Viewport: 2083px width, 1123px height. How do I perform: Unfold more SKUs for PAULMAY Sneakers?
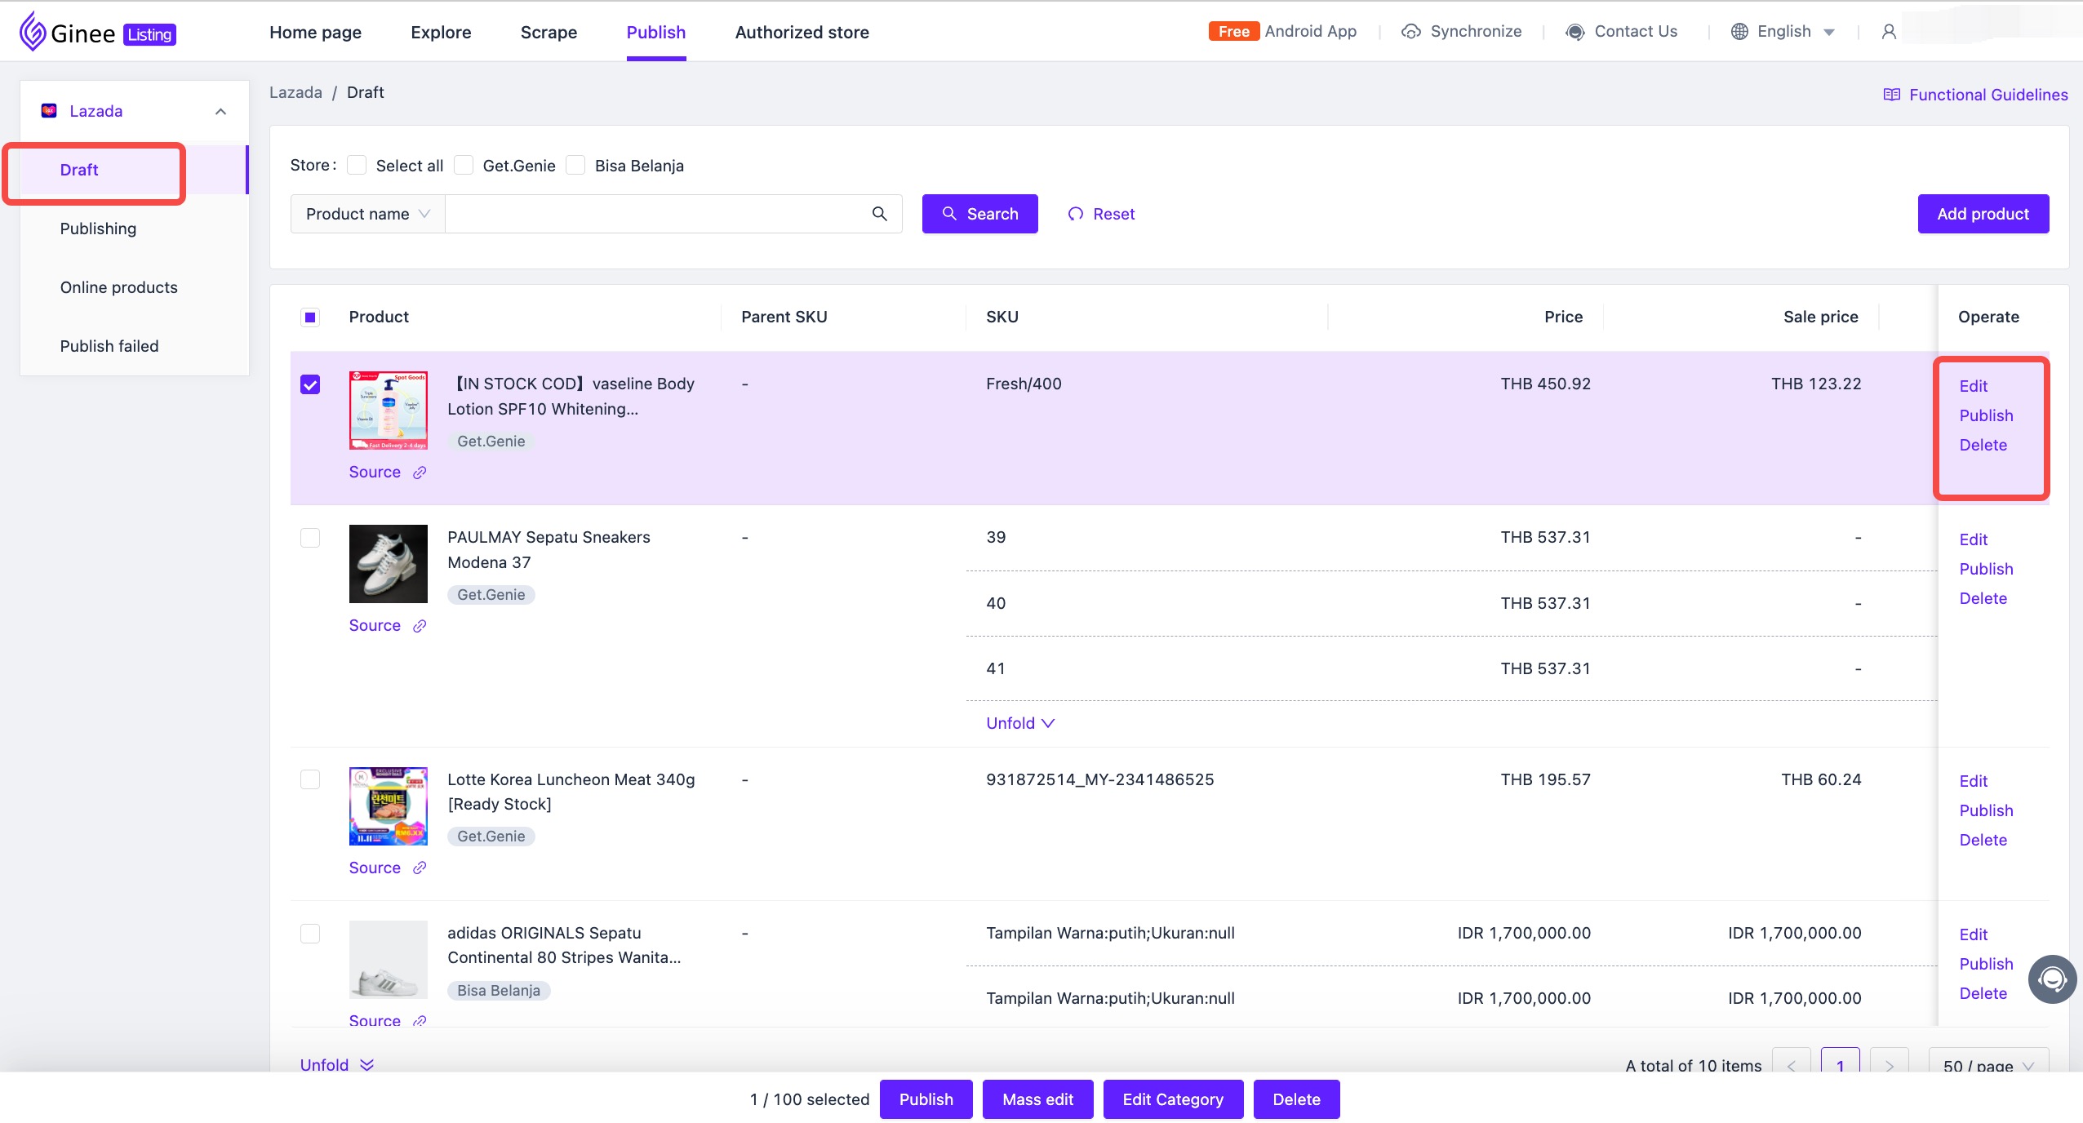(x=1020, y=723)
